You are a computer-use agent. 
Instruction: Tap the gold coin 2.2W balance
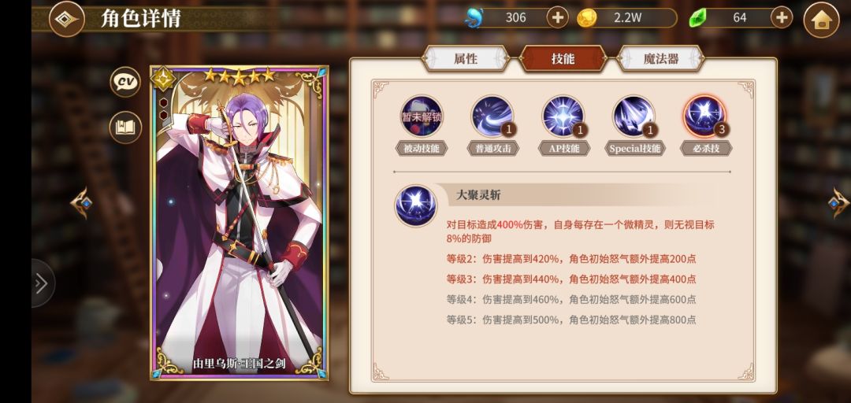pos(627,18)
